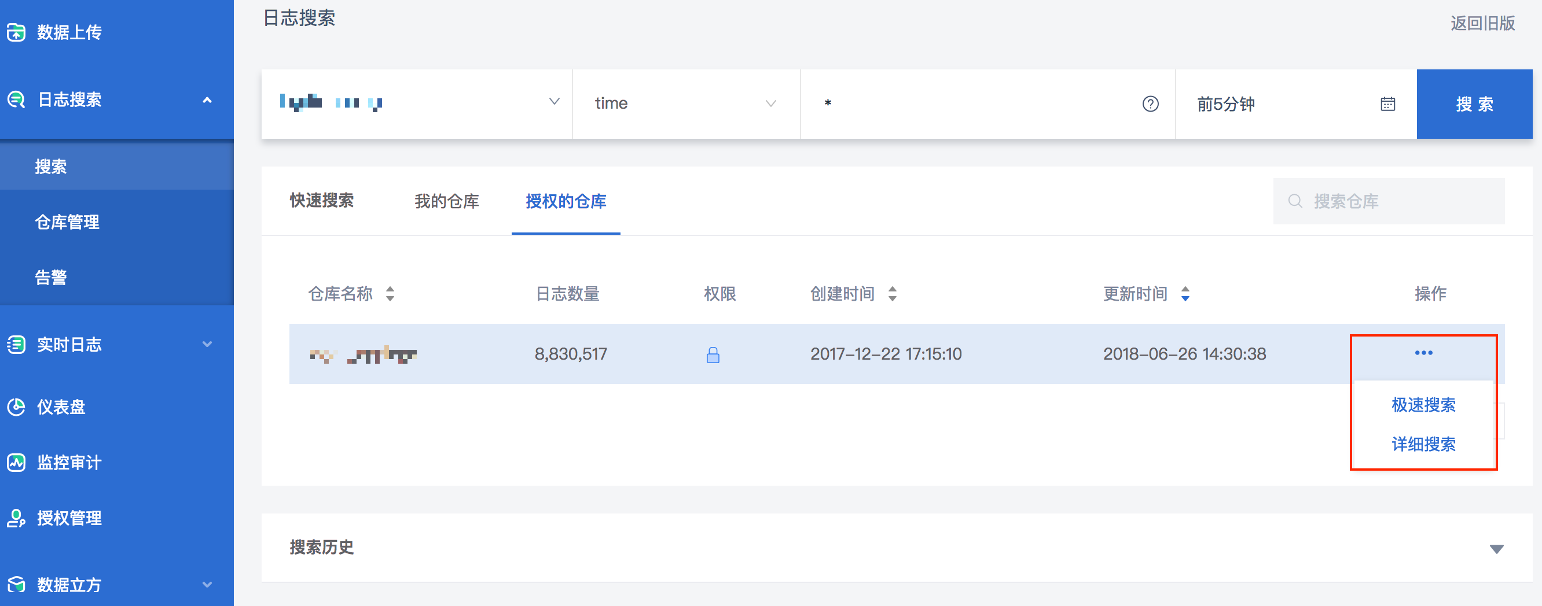Click the 数据立方 cube icon
This screenshot has width=1542, height=606.
click(16, 585)
